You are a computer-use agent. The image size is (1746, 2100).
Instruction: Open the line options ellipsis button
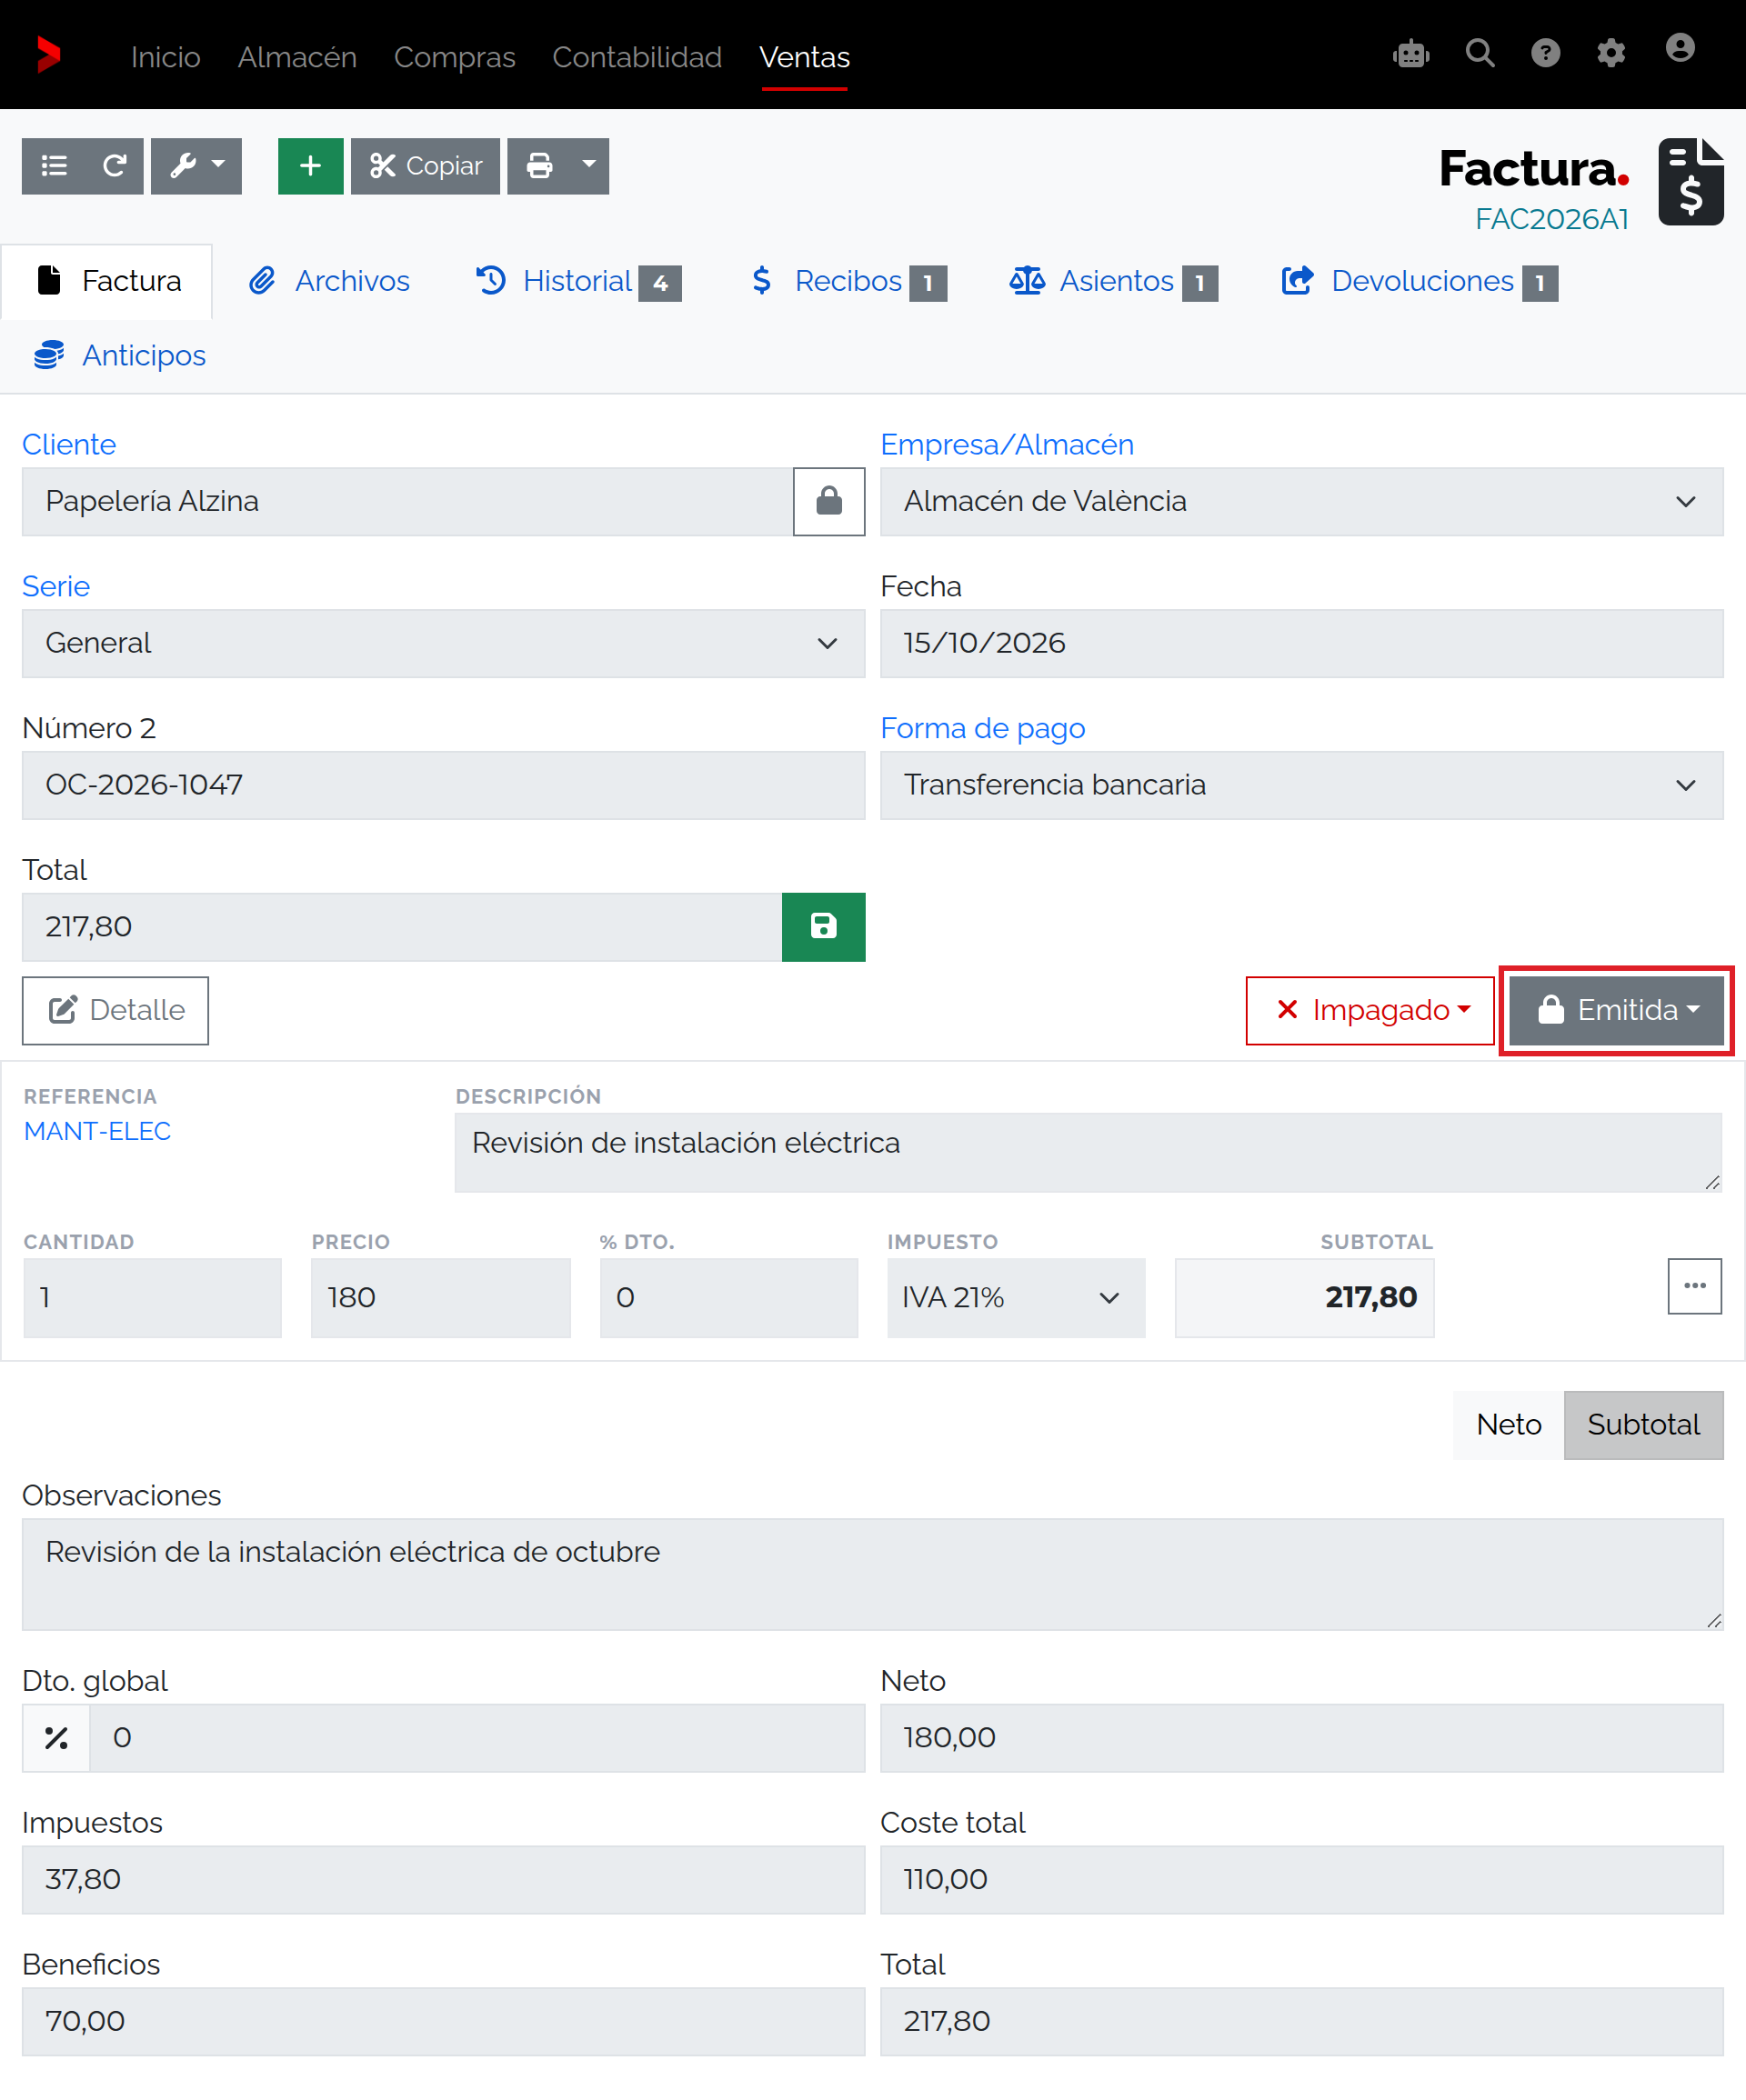coord(1694,1286)
